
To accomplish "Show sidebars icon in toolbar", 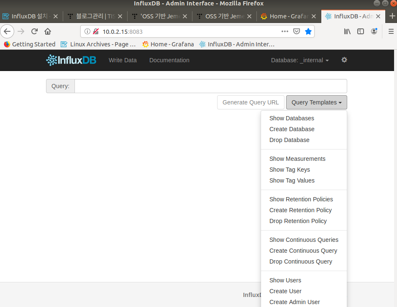I will [x=361, y=31].
